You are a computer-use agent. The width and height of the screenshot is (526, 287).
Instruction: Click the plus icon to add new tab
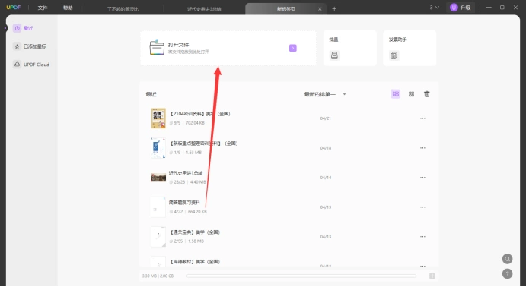334,8
